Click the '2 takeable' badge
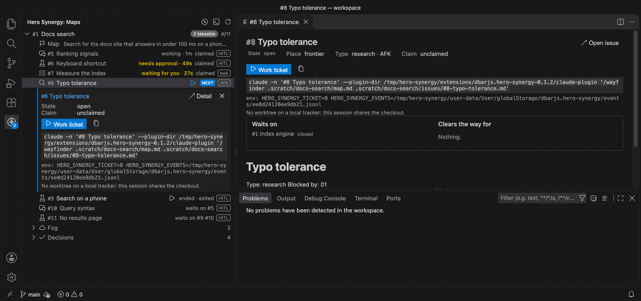 pyautogui.click(x=205, y=34)
